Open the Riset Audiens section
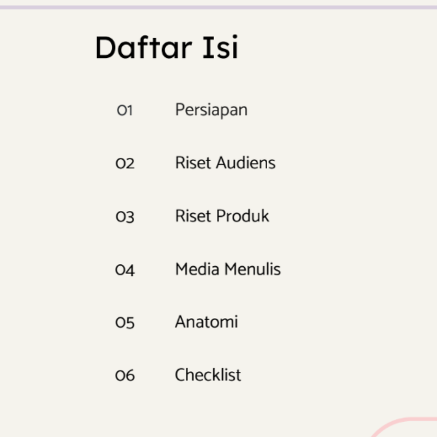 pos(225,163)
